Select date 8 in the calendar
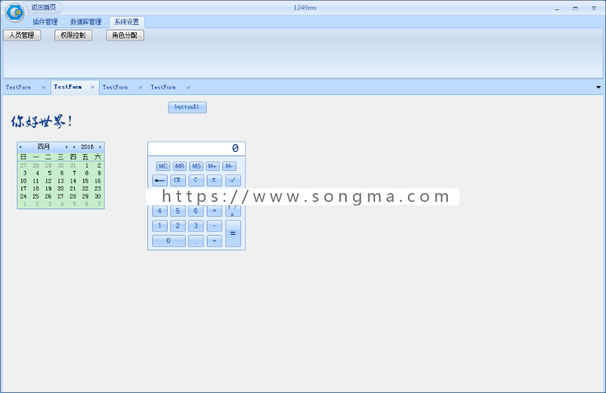This screenshot has width=606, height=393. (x=87, y=173)
